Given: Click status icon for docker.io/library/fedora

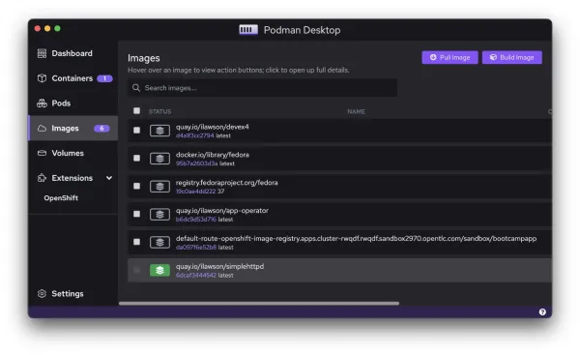Looking at the screenshot, I should coord(159,159).
